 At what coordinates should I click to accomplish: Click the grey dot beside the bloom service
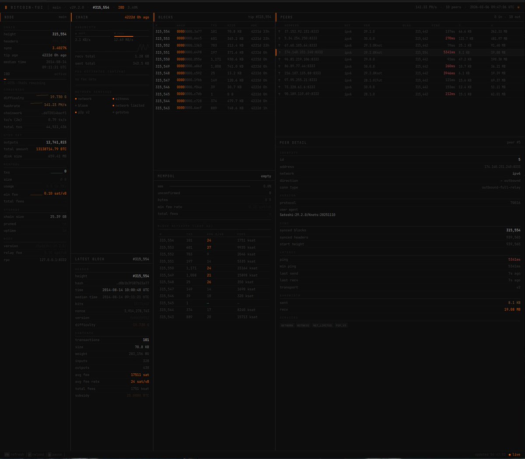pos(76,106)
